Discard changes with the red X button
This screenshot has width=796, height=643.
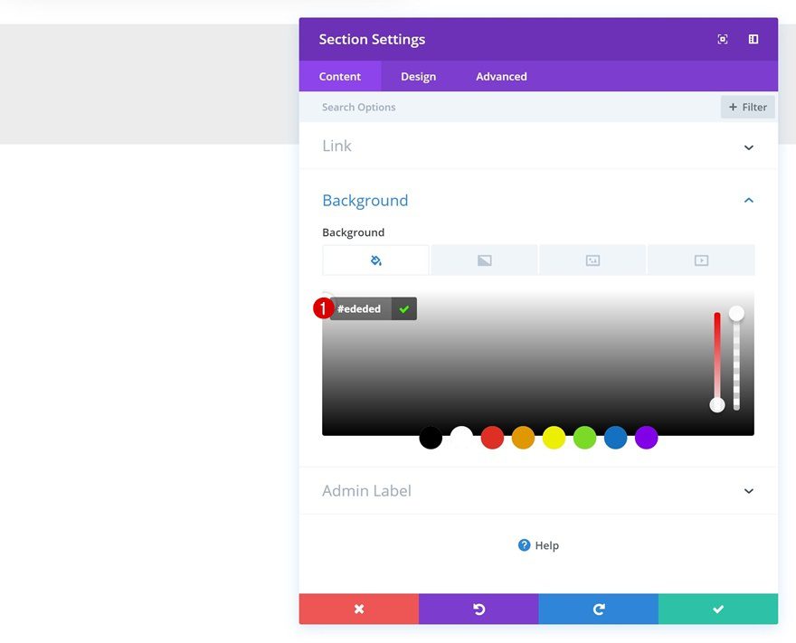coord(358,609)
